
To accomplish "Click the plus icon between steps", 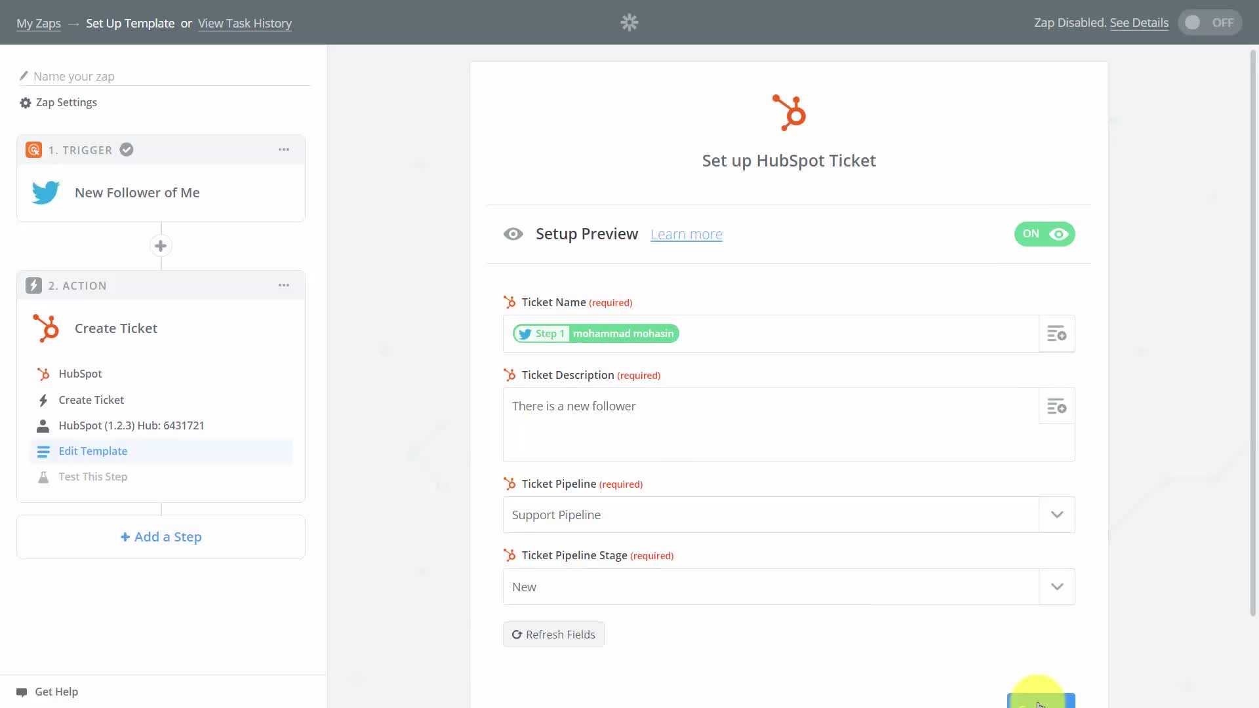I will coord(161,246).
